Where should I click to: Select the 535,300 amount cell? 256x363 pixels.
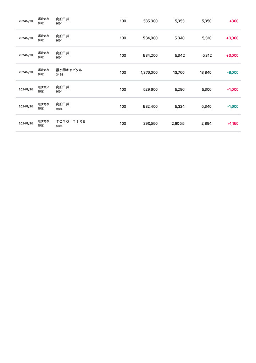point(150,21)
